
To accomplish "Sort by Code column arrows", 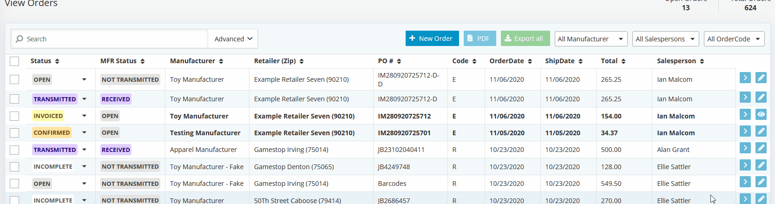I will click(474, 61).
